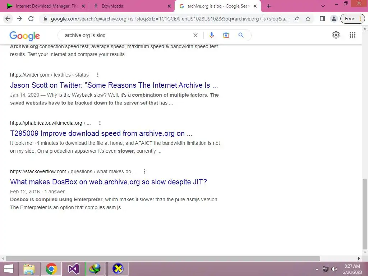Open more options for the phabricator.wikimedia.org result
This screenshot has width=368, height=276.
tap(100, 123)
